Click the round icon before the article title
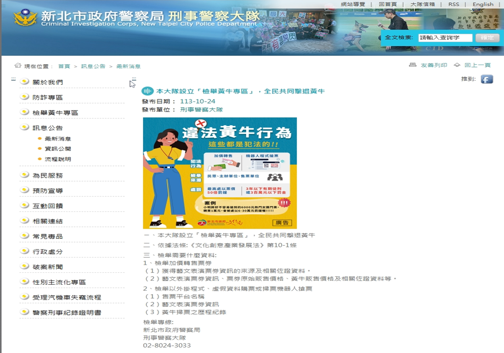This screenshot has height=353, width=504. [x=147, y=91]
